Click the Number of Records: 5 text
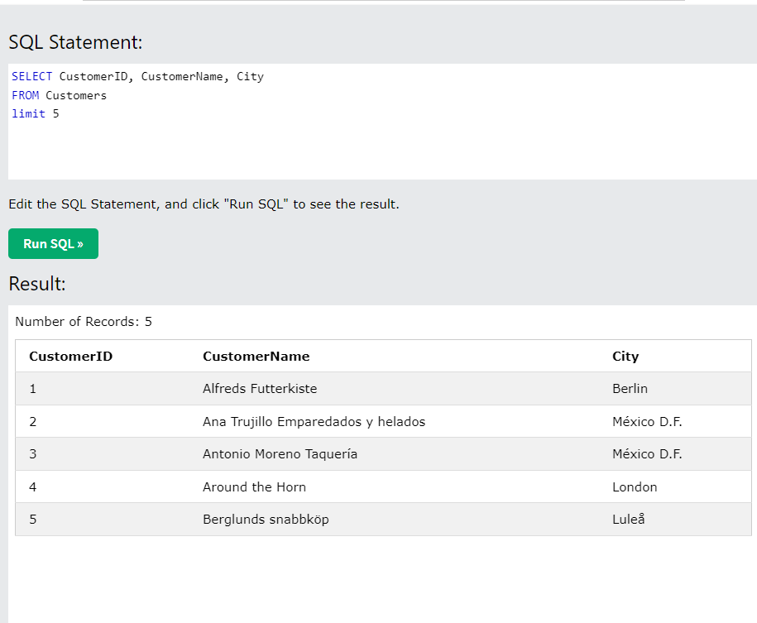 pos(84,322)
